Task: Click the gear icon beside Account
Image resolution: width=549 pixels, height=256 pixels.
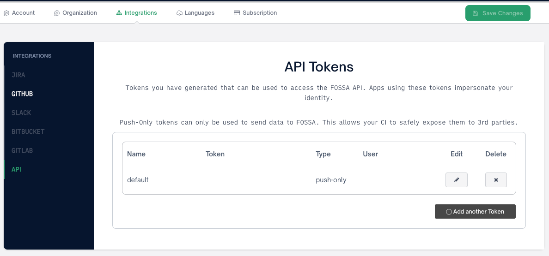Action: tap(6, 13)
